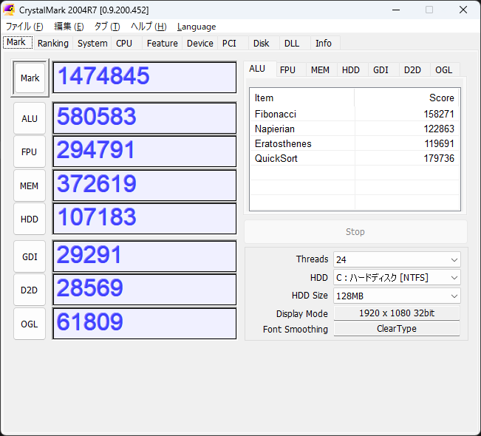The image size is (481, 436).
Task: Click the Score column header
Action: (407, 98)
